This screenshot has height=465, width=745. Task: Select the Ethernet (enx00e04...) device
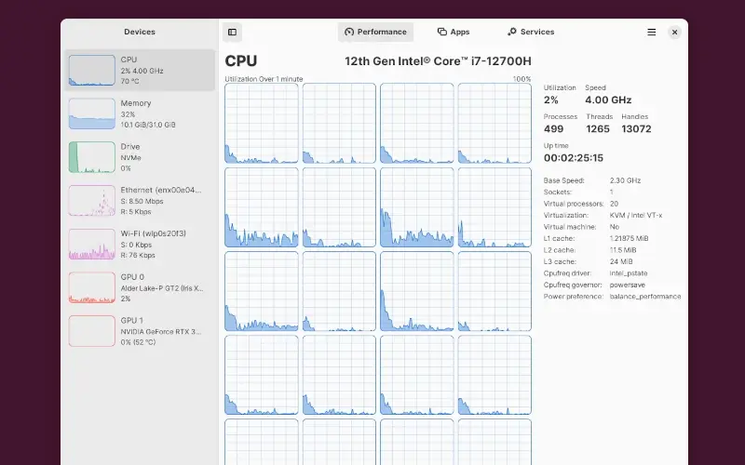(140, 201)
